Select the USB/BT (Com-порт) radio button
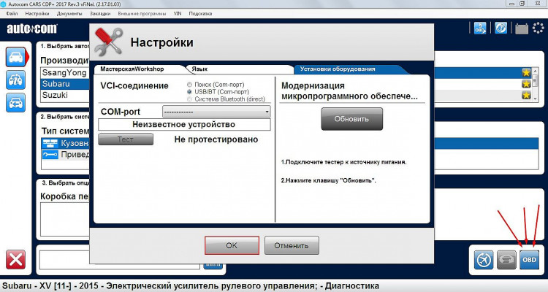The width and height of the screenshot is (548, 292). [189, 92]
